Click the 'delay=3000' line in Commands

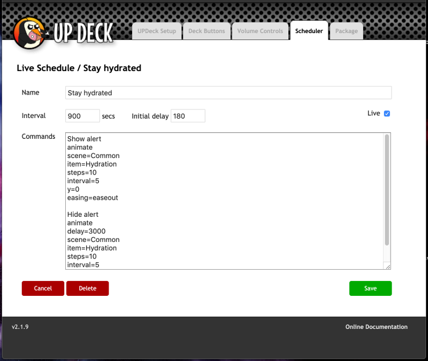(x=87, y=231)
